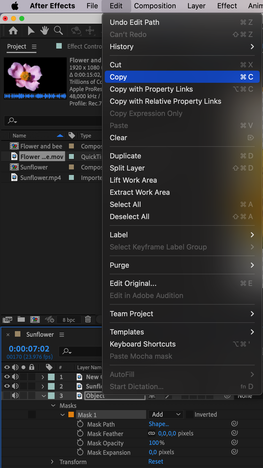The width and height of the screenshot is (263, 468).
Task: Click the Mask Opacity expression pick whip spiral
Action: point(235,442)
